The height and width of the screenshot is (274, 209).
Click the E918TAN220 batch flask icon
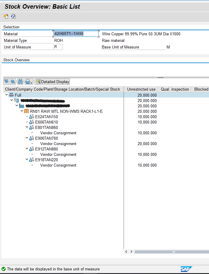32,160
